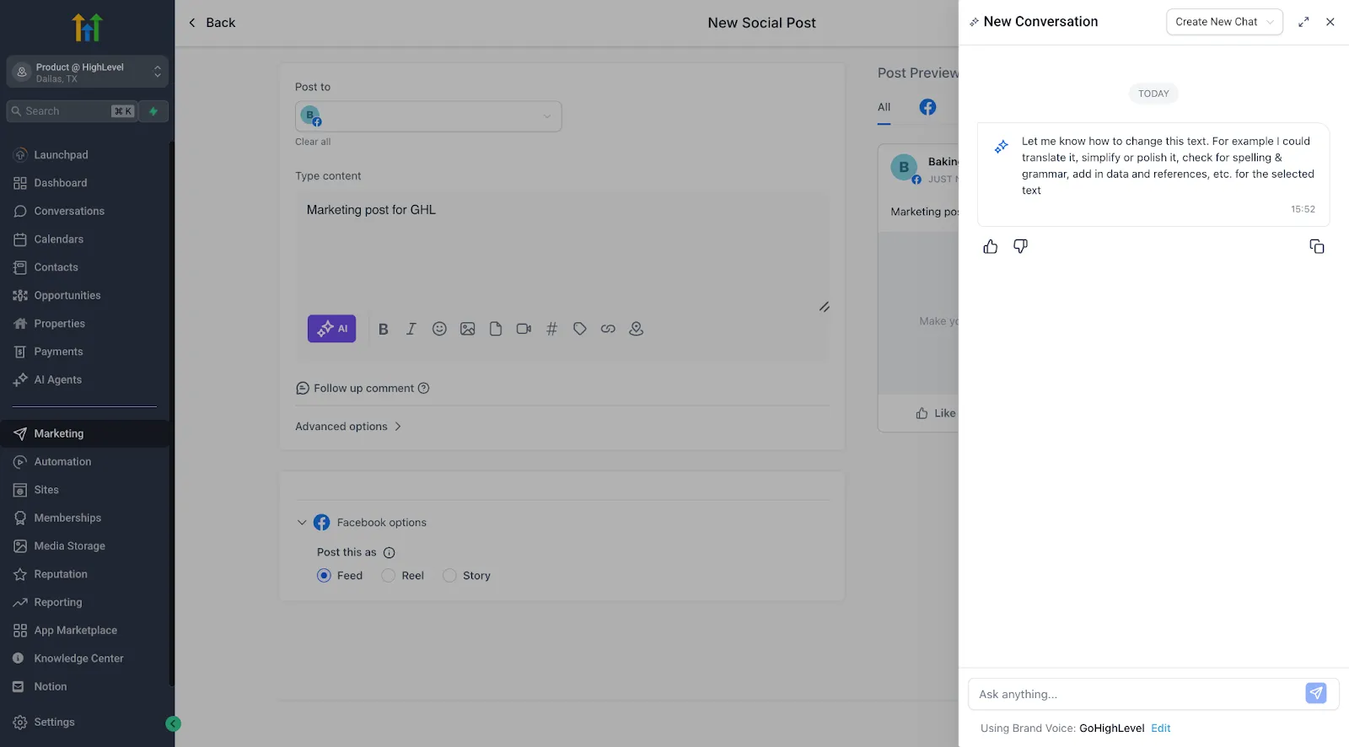Toggle bold formatting in post editor
Image resolution: width=1349 pixels, height=747 pixels.
pos(383,329)
